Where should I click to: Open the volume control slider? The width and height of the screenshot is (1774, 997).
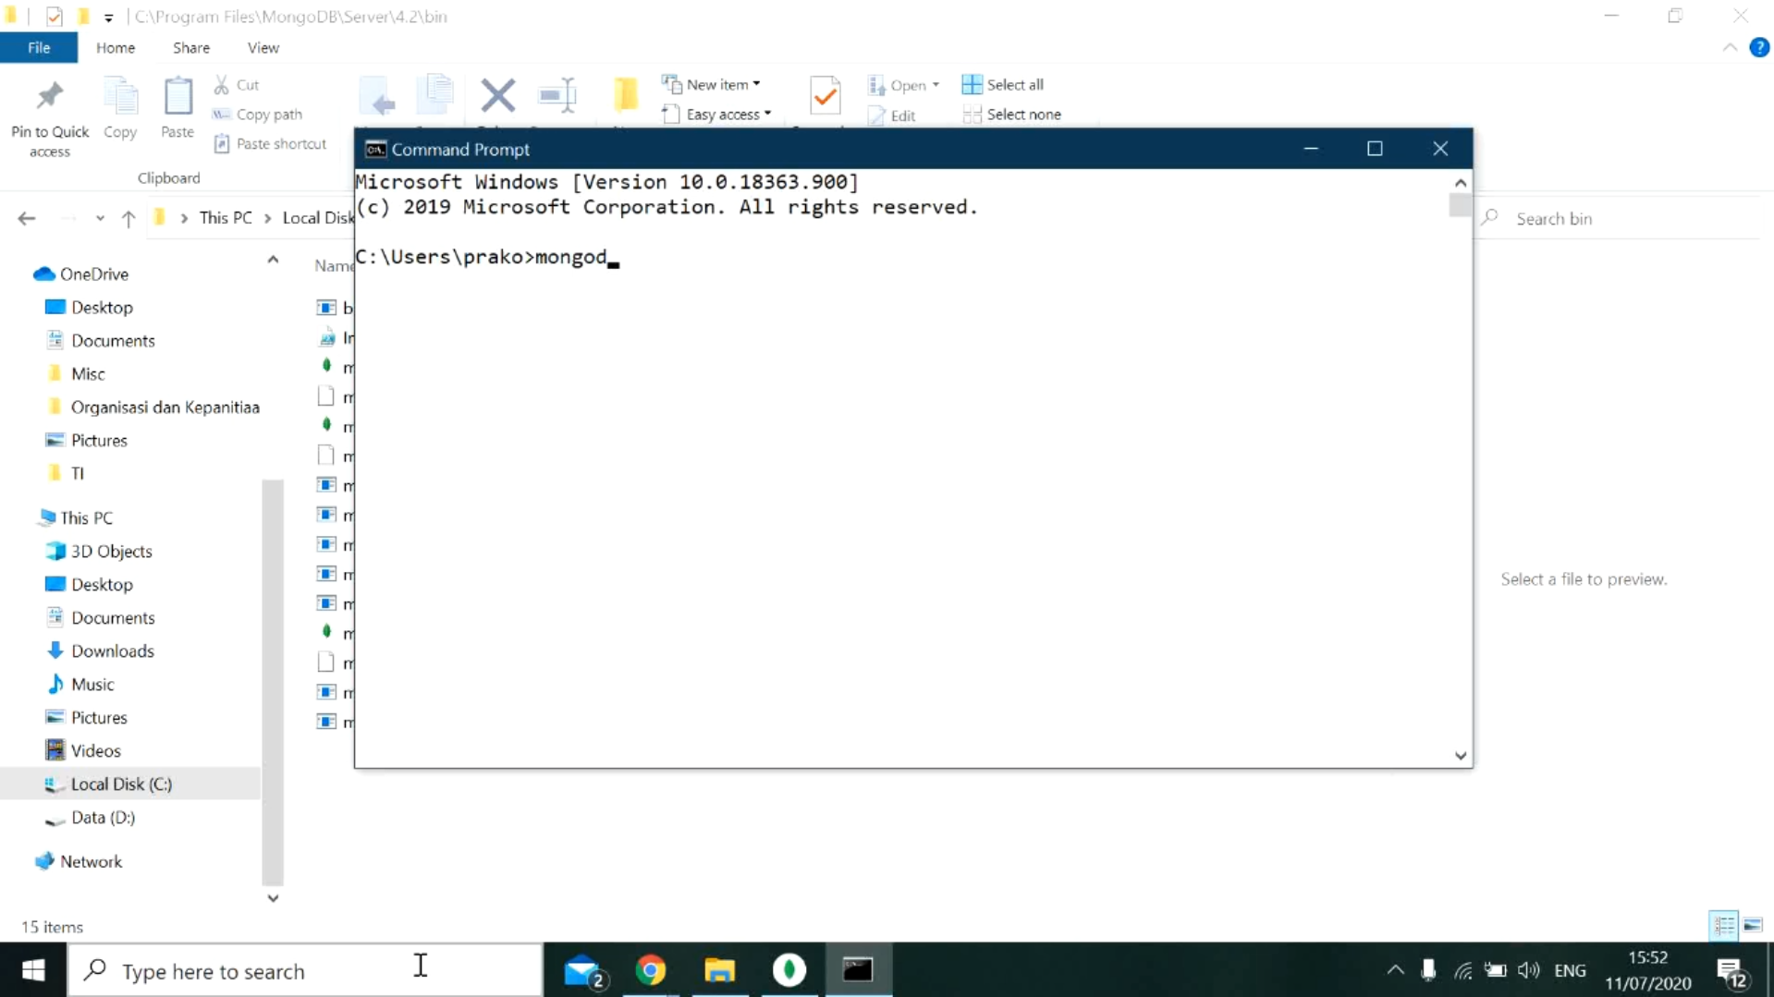(1527, 970)
